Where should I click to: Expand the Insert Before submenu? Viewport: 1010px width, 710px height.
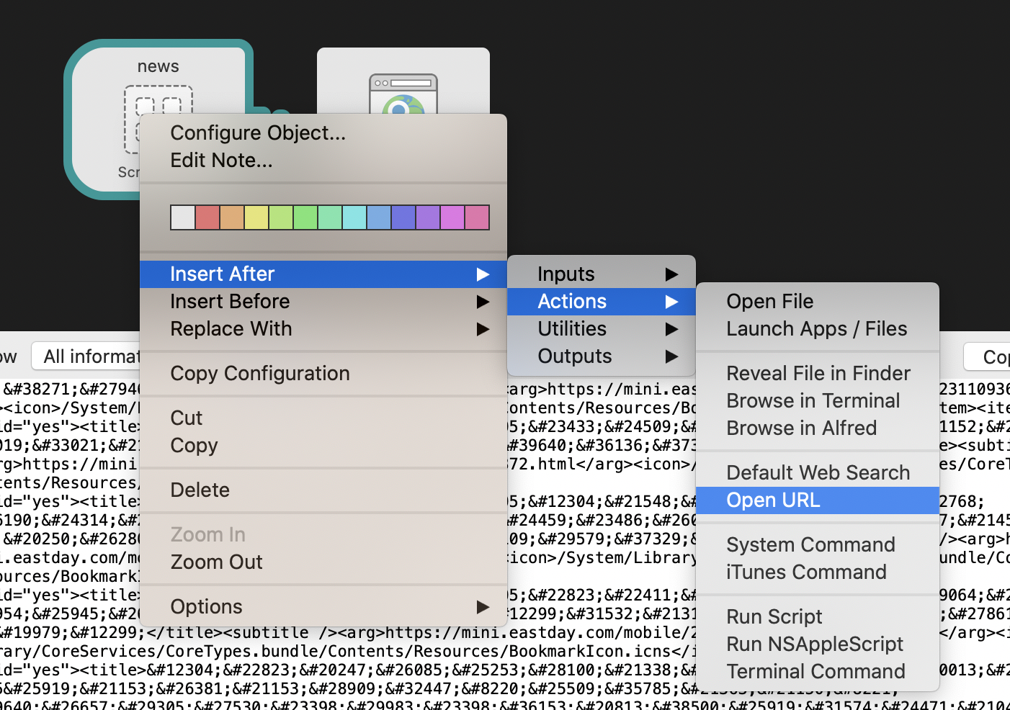pos(323,302)
